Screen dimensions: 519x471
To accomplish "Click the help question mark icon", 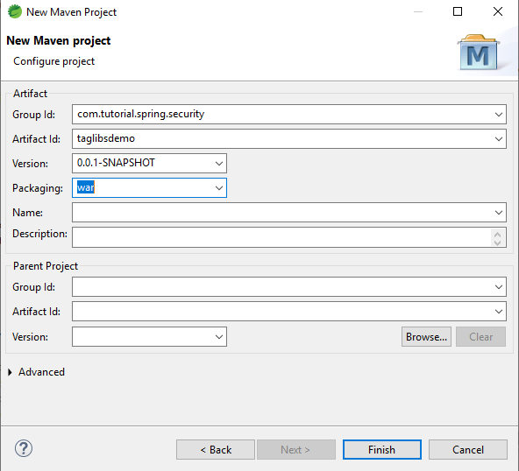I will (x=24, y=448).
